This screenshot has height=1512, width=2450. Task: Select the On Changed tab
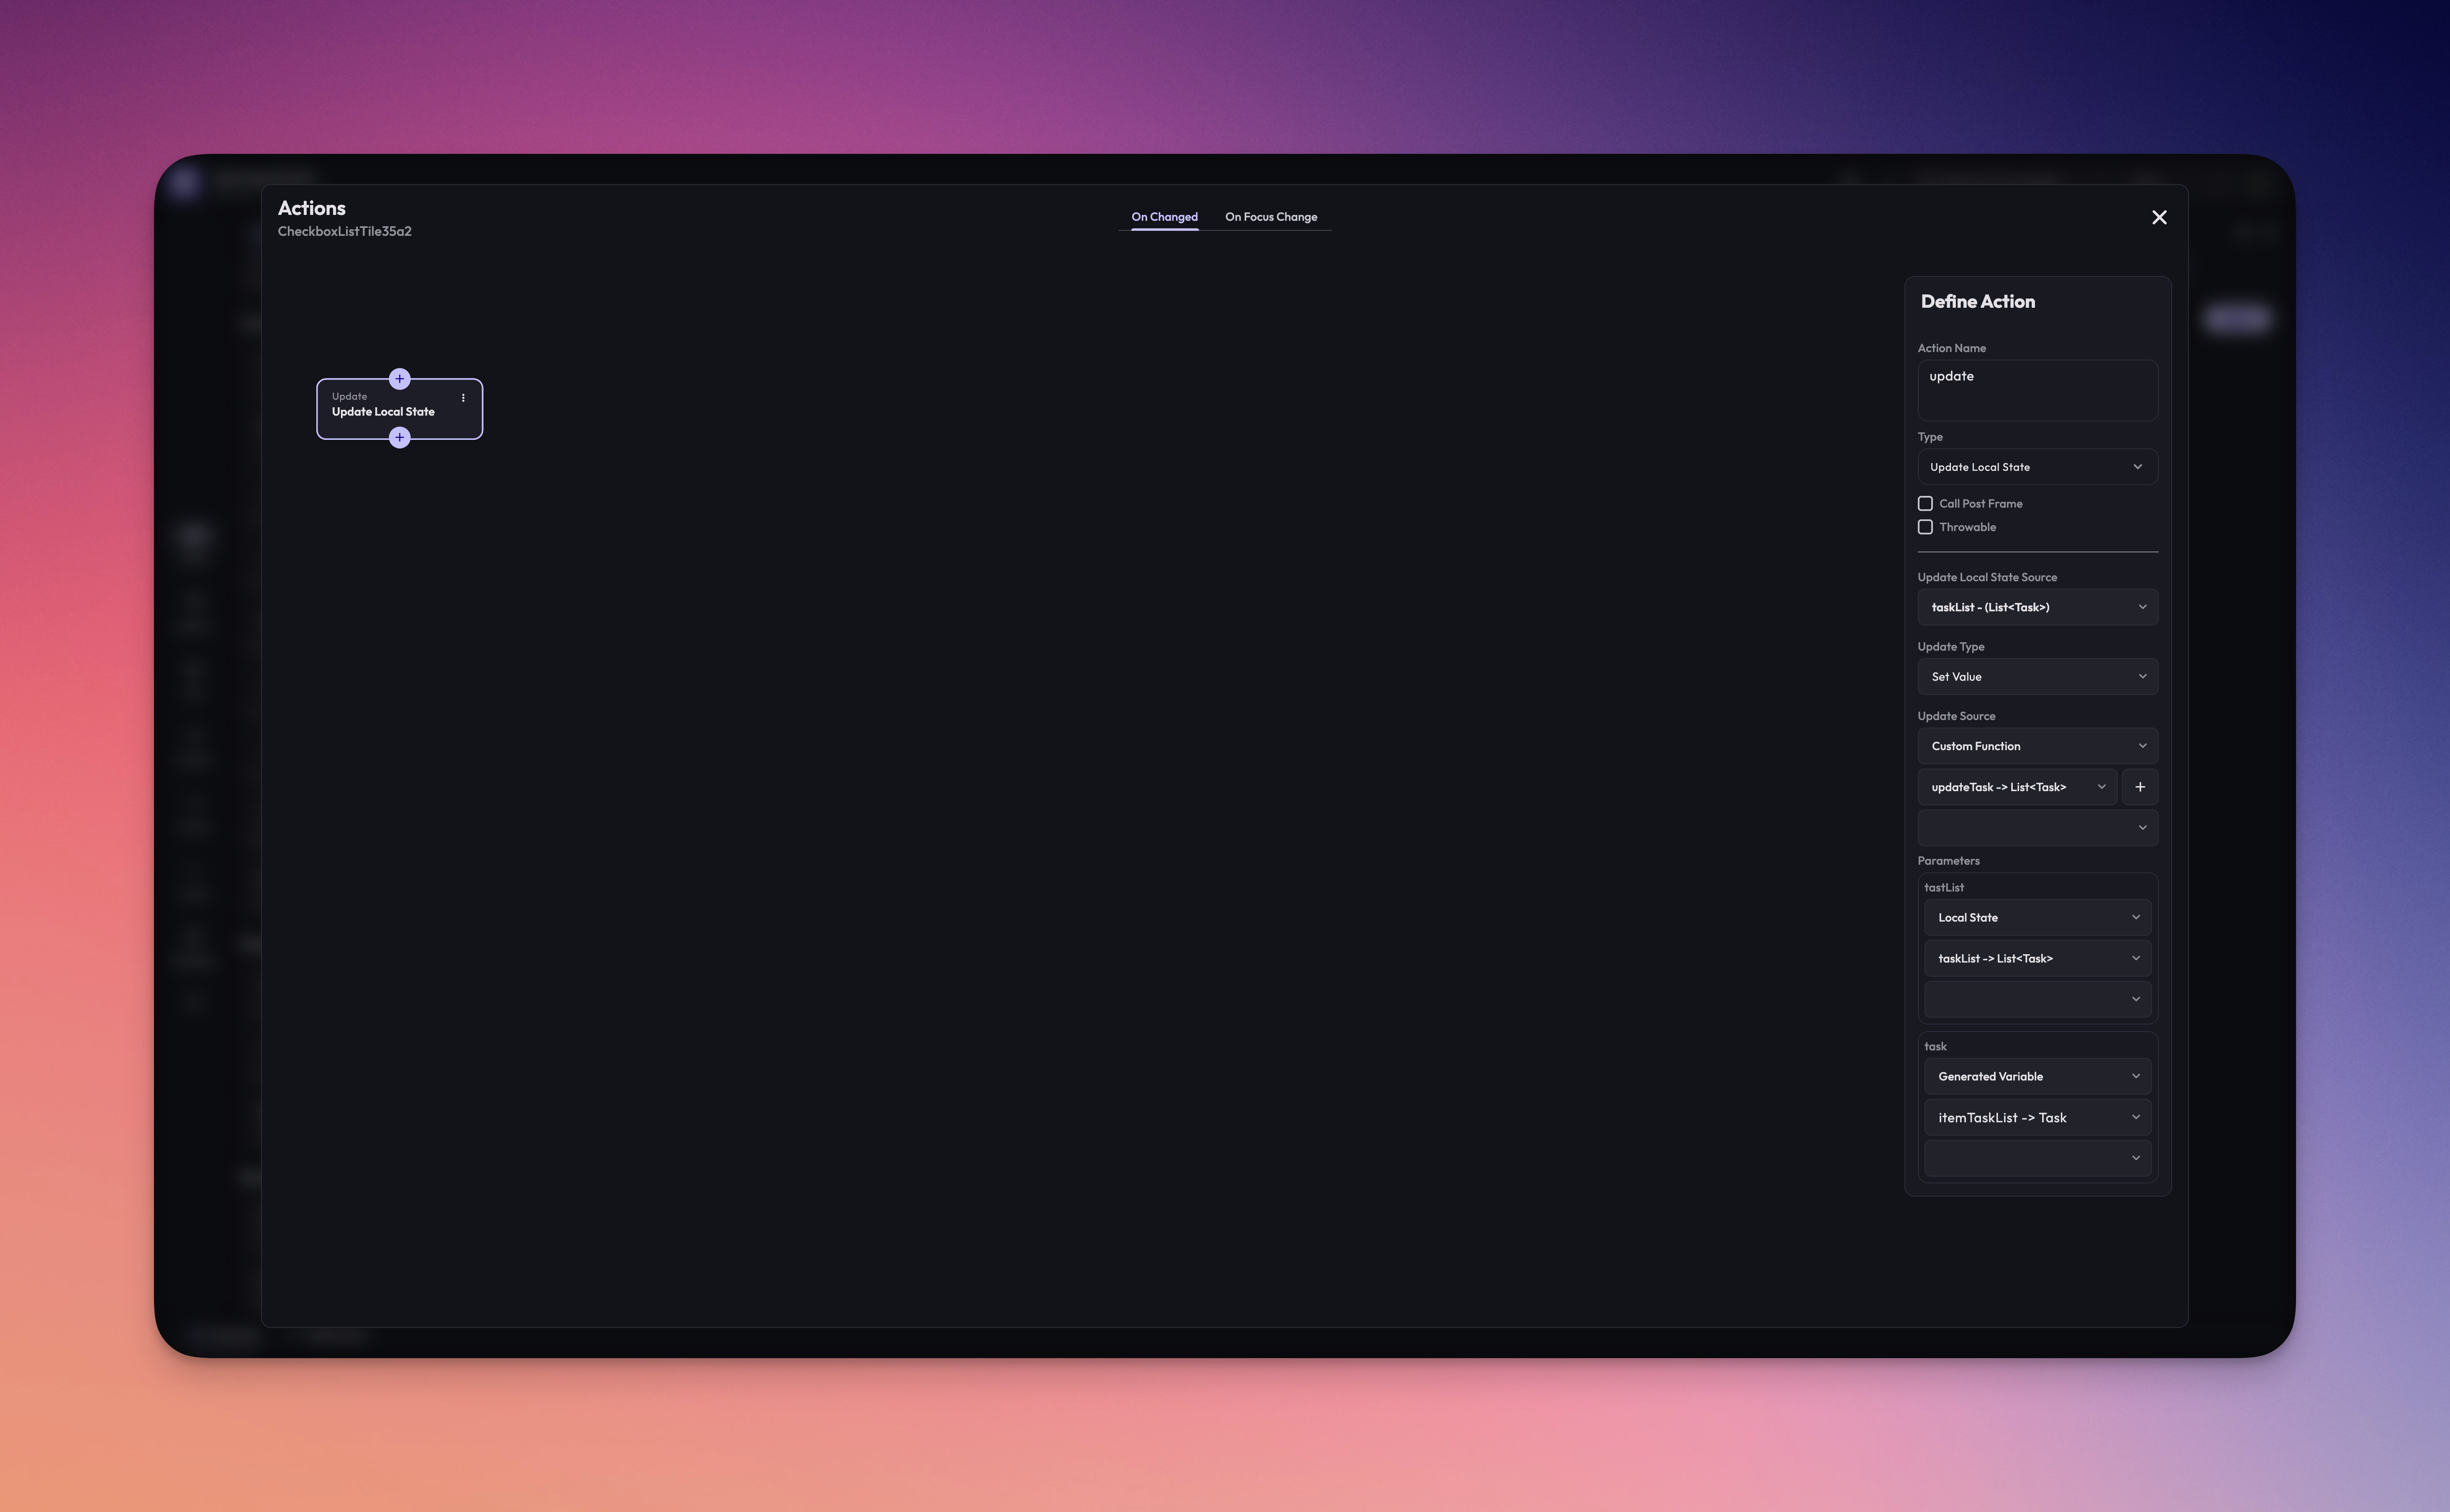(1163, 217)
